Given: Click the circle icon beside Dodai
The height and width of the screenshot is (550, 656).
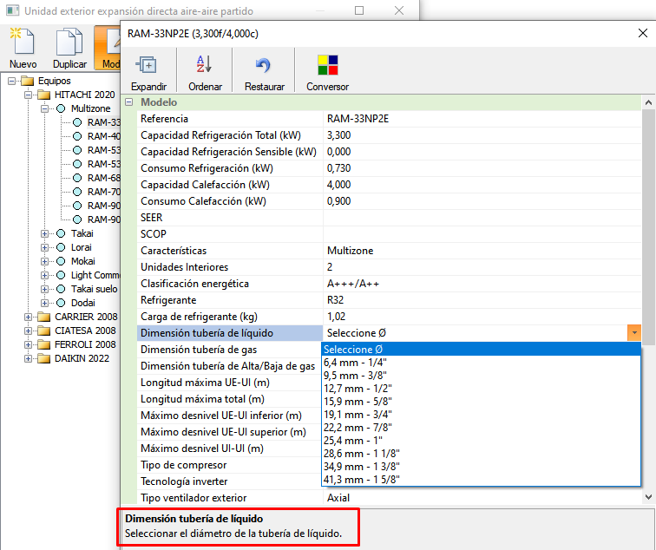Looking at the screenshot, I should point(61,303).
